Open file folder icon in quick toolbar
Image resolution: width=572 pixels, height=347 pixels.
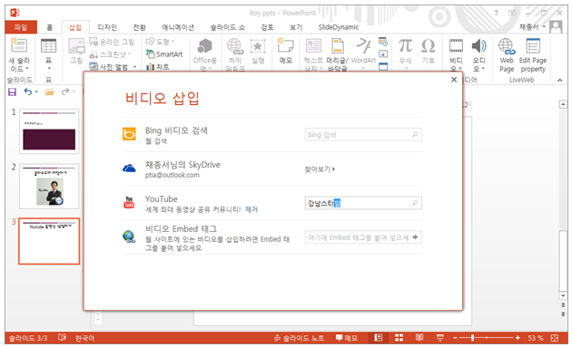click(x=50, y=92)
